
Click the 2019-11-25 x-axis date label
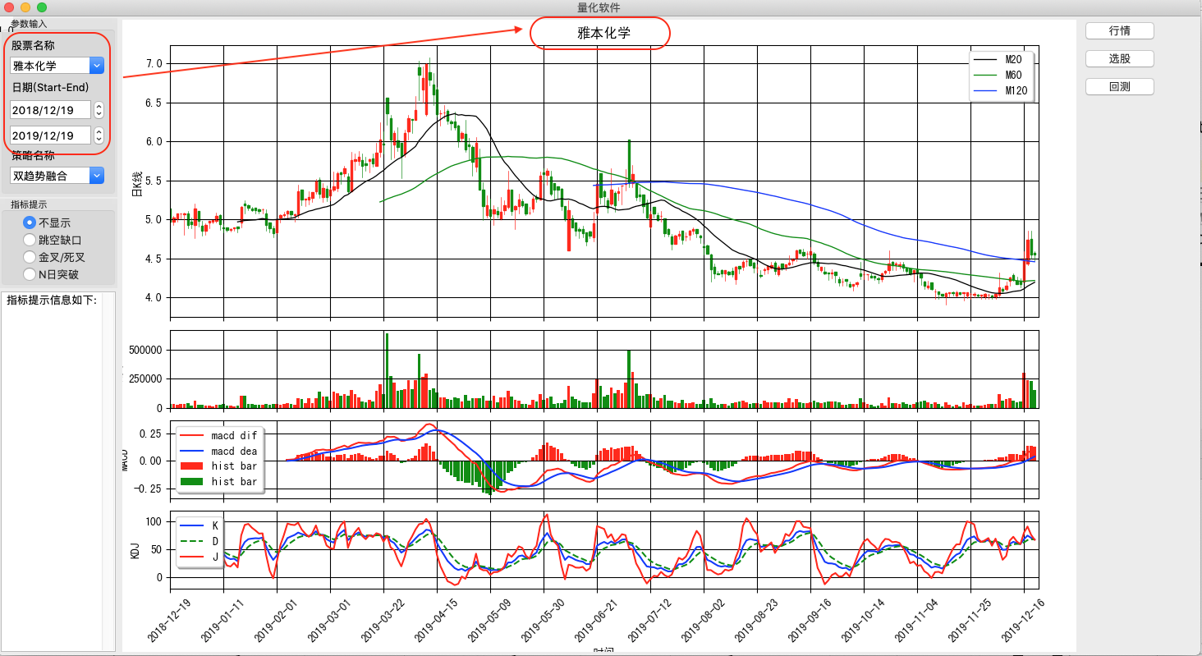click(x=969, y=619)
